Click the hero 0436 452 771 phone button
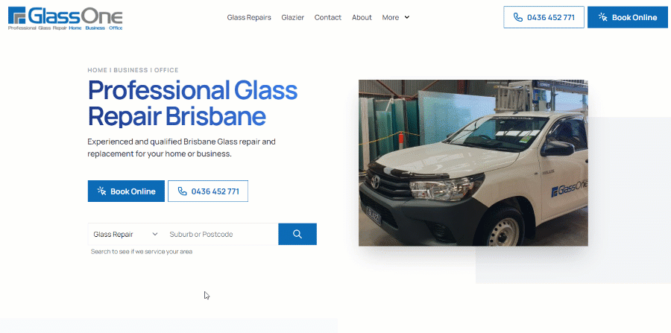 (208, 191)
